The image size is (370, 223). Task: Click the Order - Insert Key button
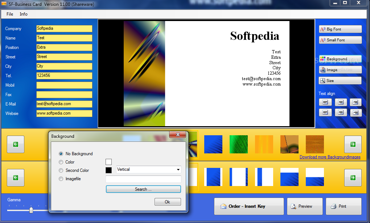click(x=249, y=206)
